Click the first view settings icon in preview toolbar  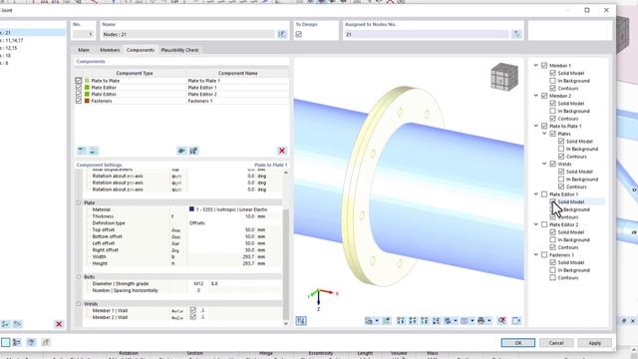click(369, 321)
